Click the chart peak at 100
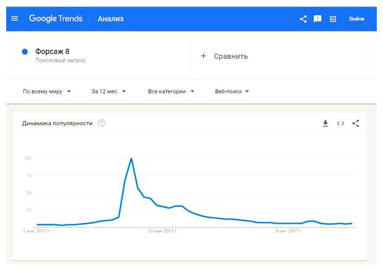The height and width of the screenshot is (270, 383). click(132, 158)
